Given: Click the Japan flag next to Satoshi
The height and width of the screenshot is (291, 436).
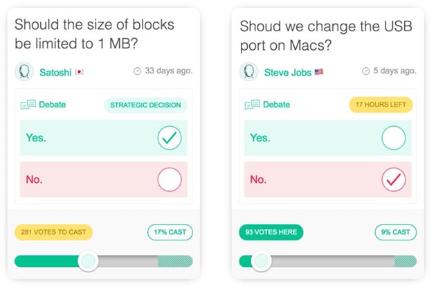Looking at the screenshot, I should (80, 72).
